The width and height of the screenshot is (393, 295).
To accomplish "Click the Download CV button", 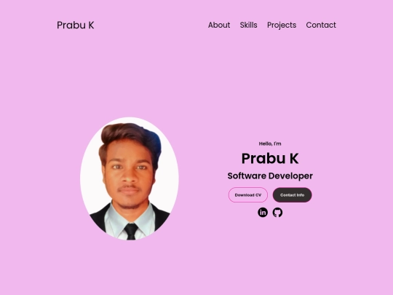I will pos(248,195).
